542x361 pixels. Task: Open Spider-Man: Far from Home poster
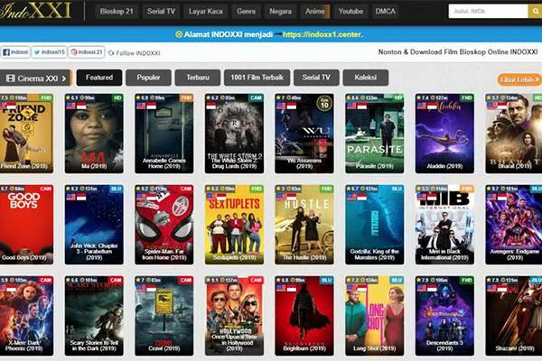point(164,225)
